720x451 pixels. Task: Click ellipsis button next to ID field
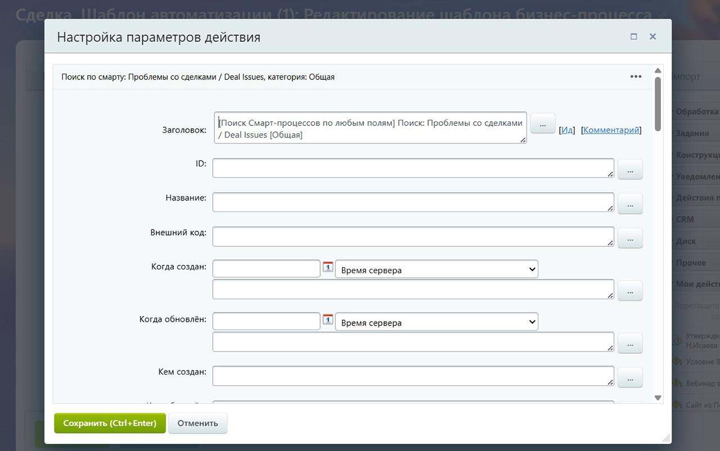[x=630, y=169]
